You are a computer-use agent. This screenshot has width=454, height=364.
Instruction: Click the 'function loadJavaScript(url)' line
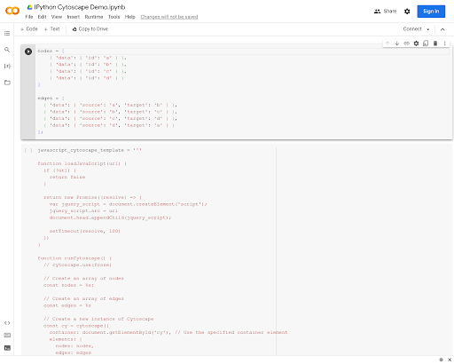[x=82, y=163]
